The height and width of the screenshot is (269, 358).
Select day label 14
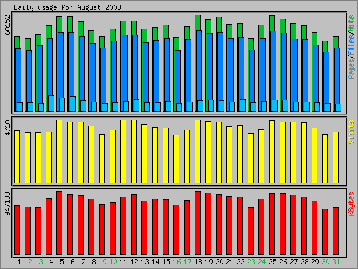[155, 262]
